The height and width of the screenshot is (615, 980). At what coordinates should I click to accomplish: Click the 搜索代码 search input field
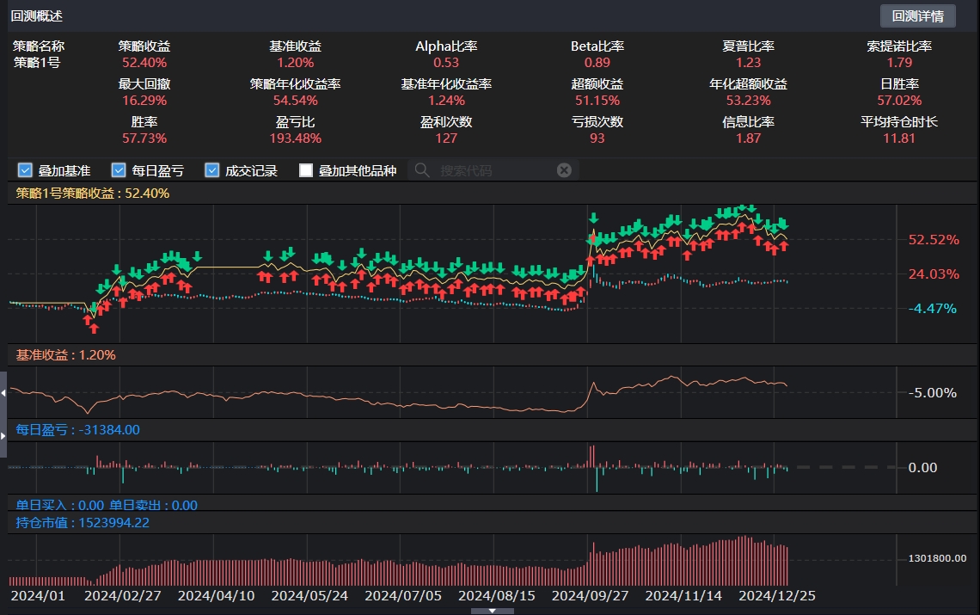[490, 170]
